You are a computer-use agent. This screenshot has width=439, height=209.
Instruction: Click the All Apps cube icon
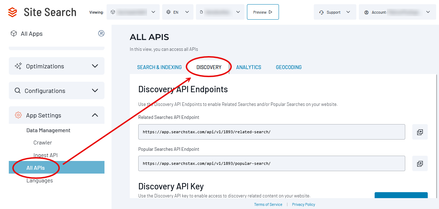pyautogui.click(x=14, y=33)
